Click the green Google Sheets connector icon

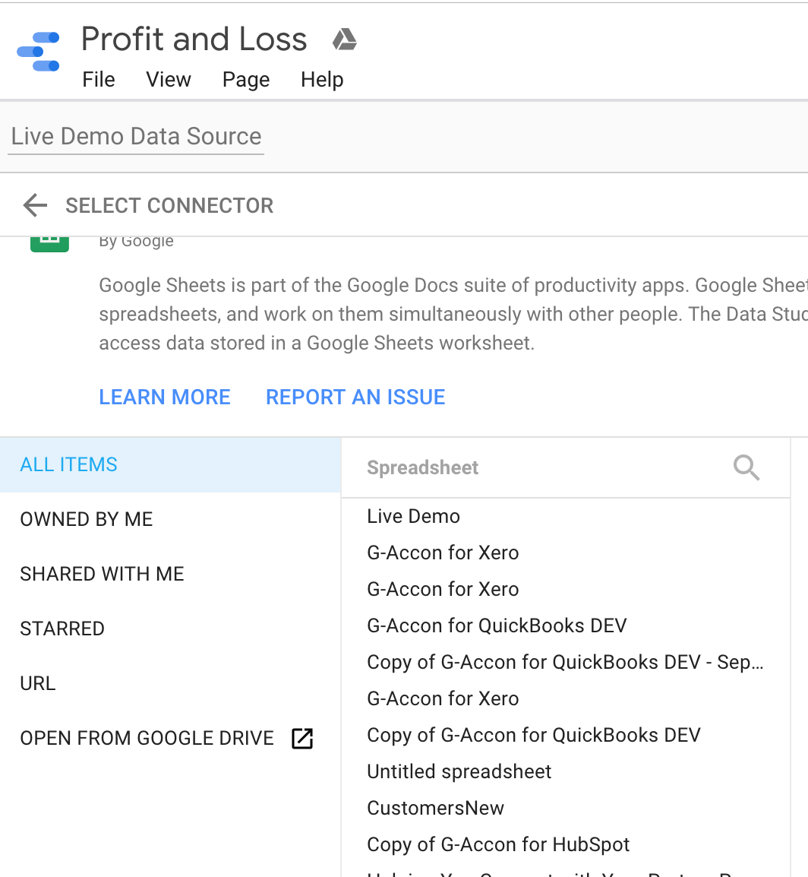[49, 244]
